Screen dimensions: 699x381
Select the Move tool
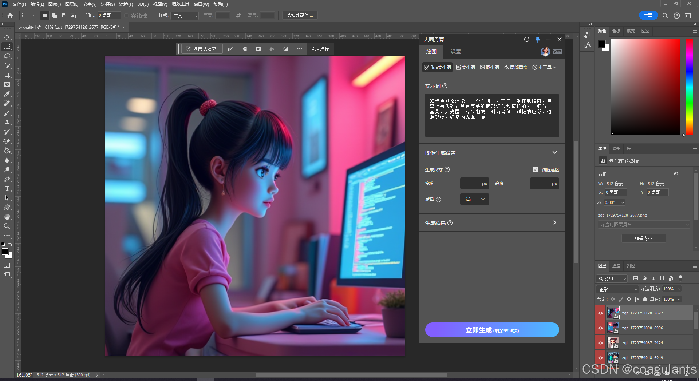pyautogui.click(x=7, y=37)
